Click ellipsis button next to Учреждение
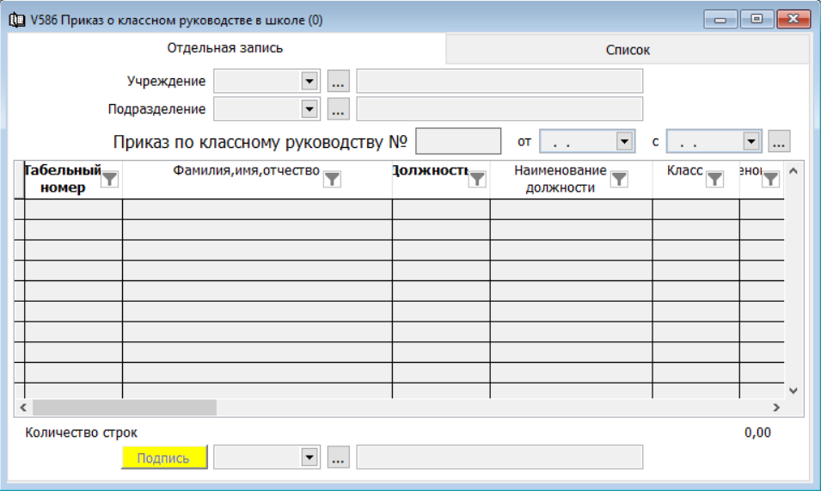Image resolution: width=821 pixels, height=491 pixels. click(x=338, y=82)
